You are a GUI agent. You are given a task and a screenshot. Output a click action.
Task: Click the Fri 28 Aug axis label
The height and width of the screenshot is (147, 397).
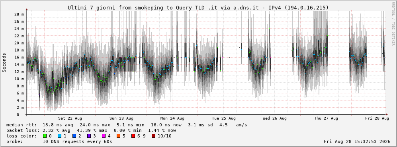pyautogui.click(x=377, y=118)
